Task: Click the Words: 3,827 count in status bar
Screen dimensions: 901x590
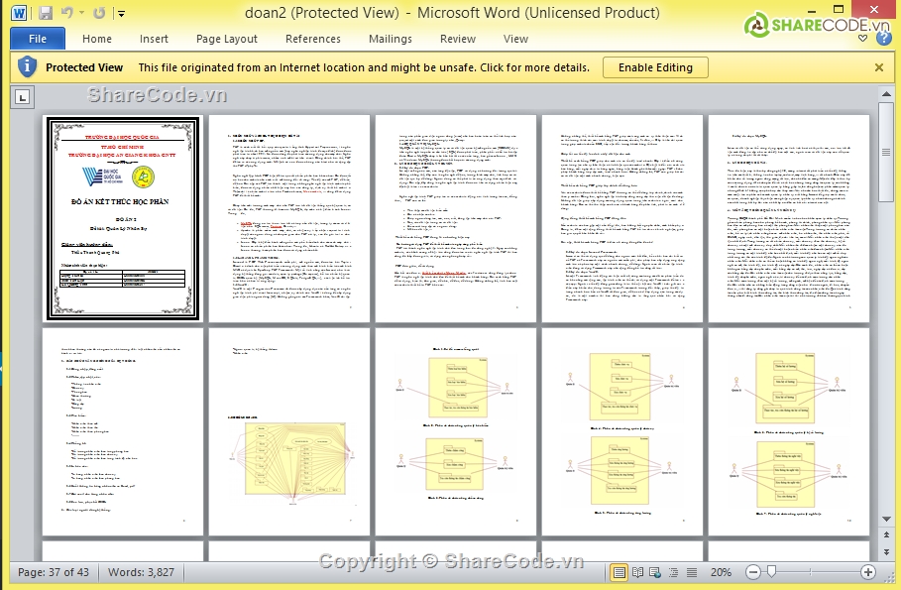Action: tap(141, 572)
